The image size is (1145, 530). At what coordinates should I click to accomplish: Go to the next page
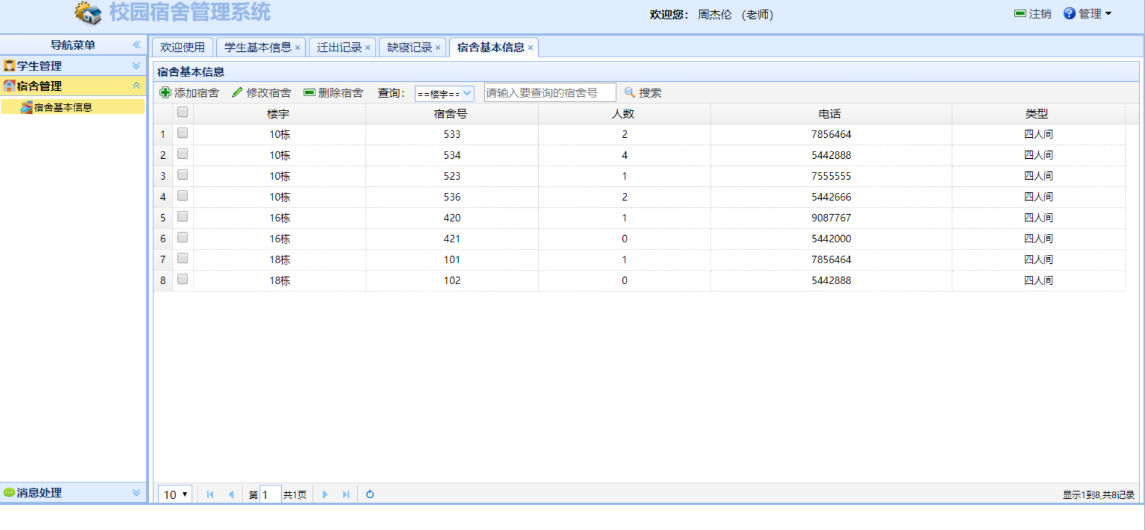click(x=325, y=494)
